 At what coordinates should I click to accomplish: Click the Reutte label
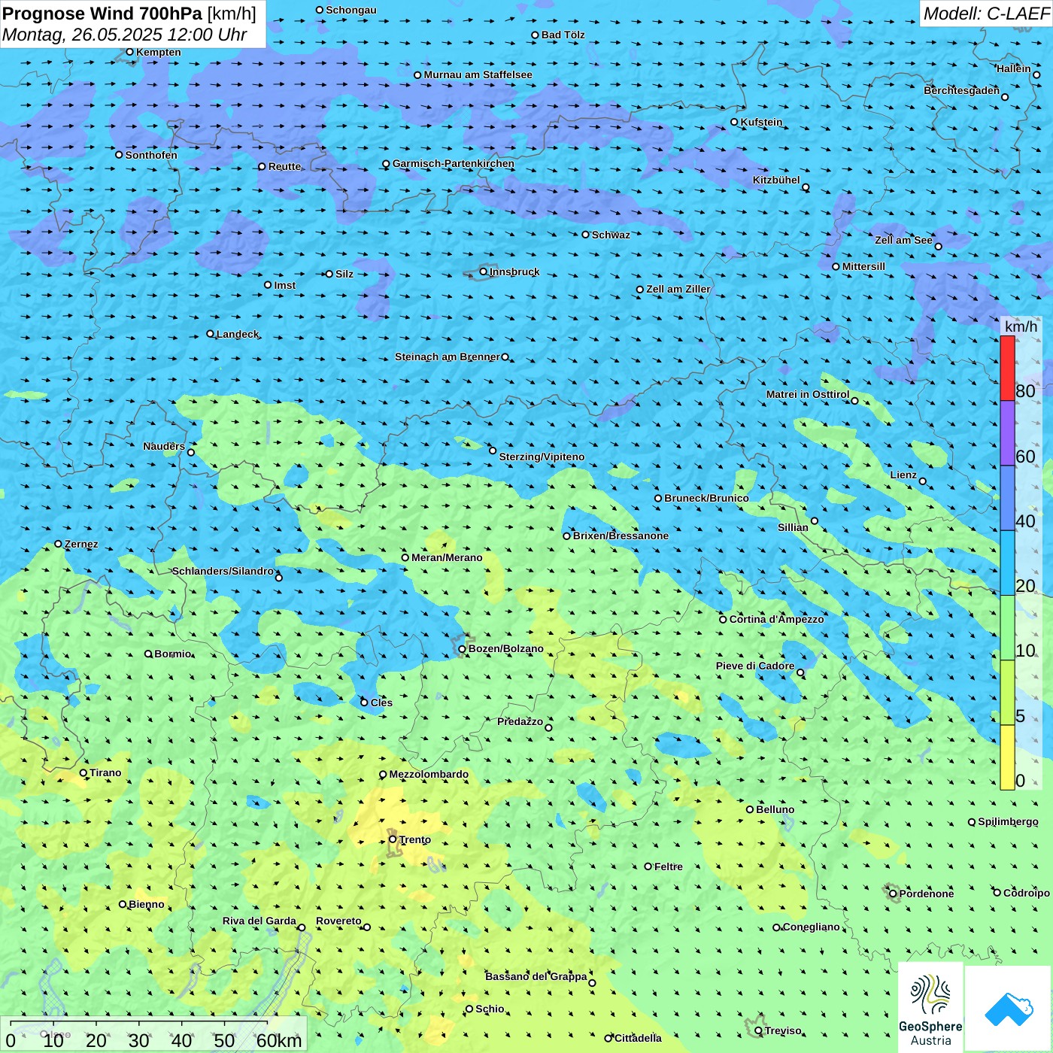tap(284, 166)
